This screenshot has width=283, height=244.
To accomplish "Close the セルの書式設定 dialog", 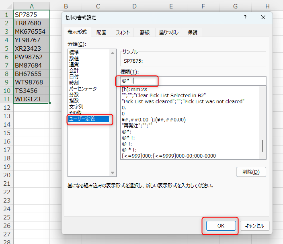I will [x=263, y=18].
